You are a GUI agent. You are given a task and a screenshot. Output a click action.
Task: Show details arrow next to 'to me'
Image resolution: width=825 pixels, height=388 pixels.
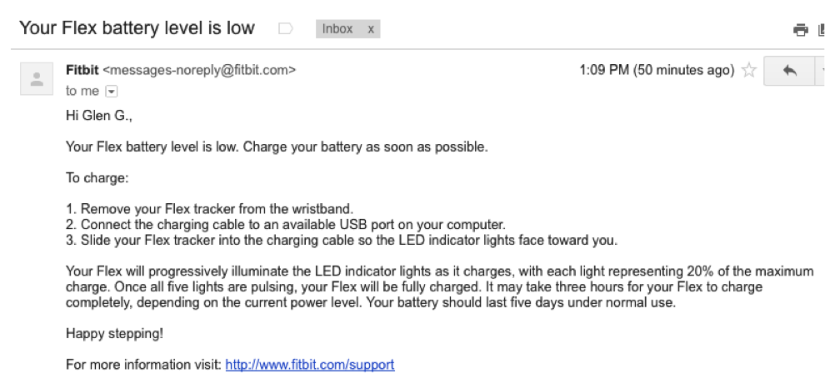click(112, 92)
